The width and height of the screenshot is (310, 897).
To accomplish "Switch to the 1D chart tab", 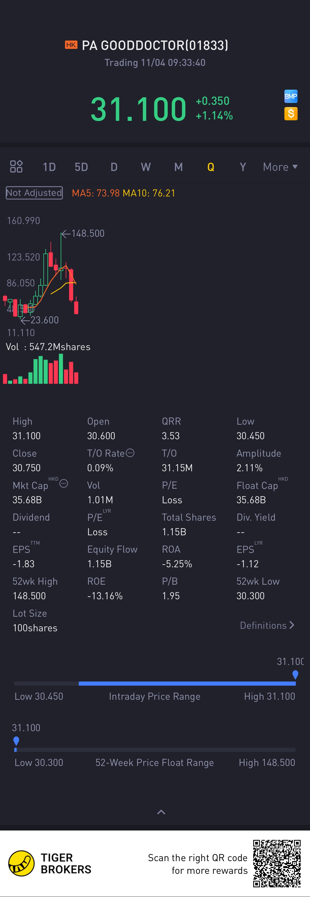I will pos(49,167).
